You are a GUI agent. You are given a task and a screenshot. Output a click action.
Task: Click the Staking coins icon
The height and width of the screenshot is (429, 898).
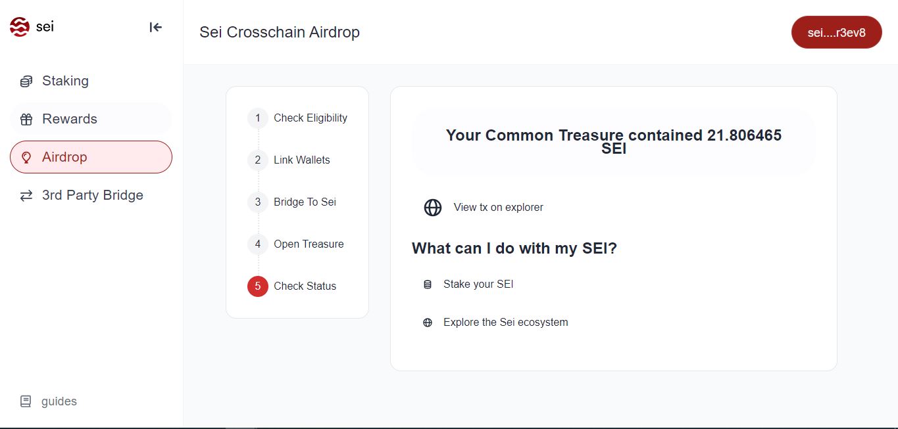(26, 81)
